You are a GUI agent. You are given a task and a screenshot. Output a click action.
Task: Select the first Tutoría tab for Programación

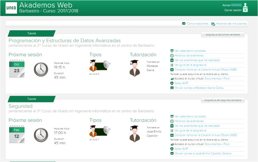coord(31,33)
